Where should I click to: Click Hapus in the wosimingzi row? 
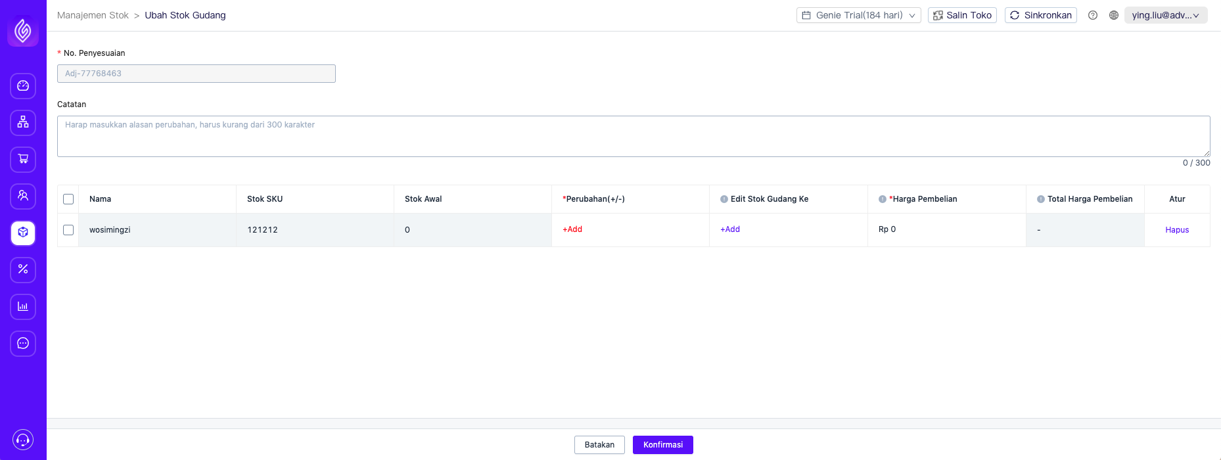[x=1177, y=230]
